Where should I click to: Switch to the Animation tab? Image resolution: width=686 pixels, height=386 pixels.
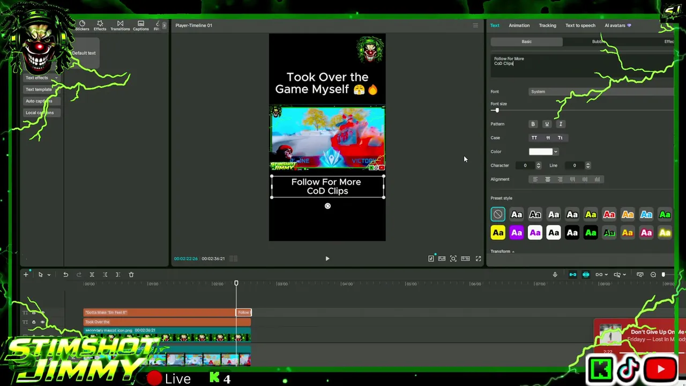519,25
